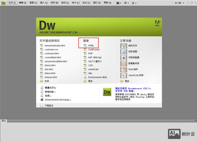Screen dimensions: 197x142
Task: Open the 编辑 menu
Action: (x=23, y=3)
